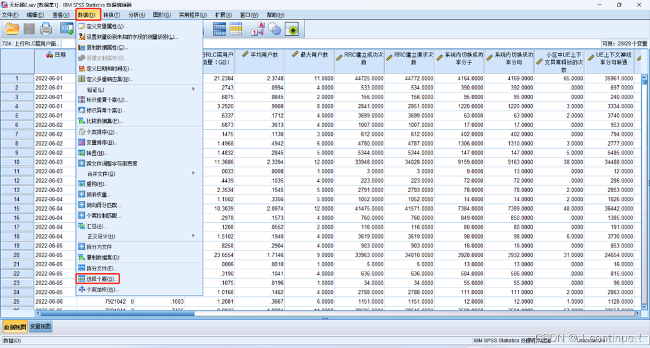Open the 实用程序(U) menu
Viewport: 650px width, 348px height.
coord(193,15)
